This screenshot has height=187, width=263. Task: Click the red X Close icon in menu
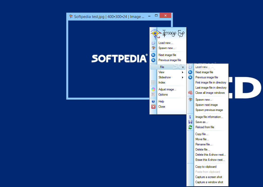pos(153,107)
